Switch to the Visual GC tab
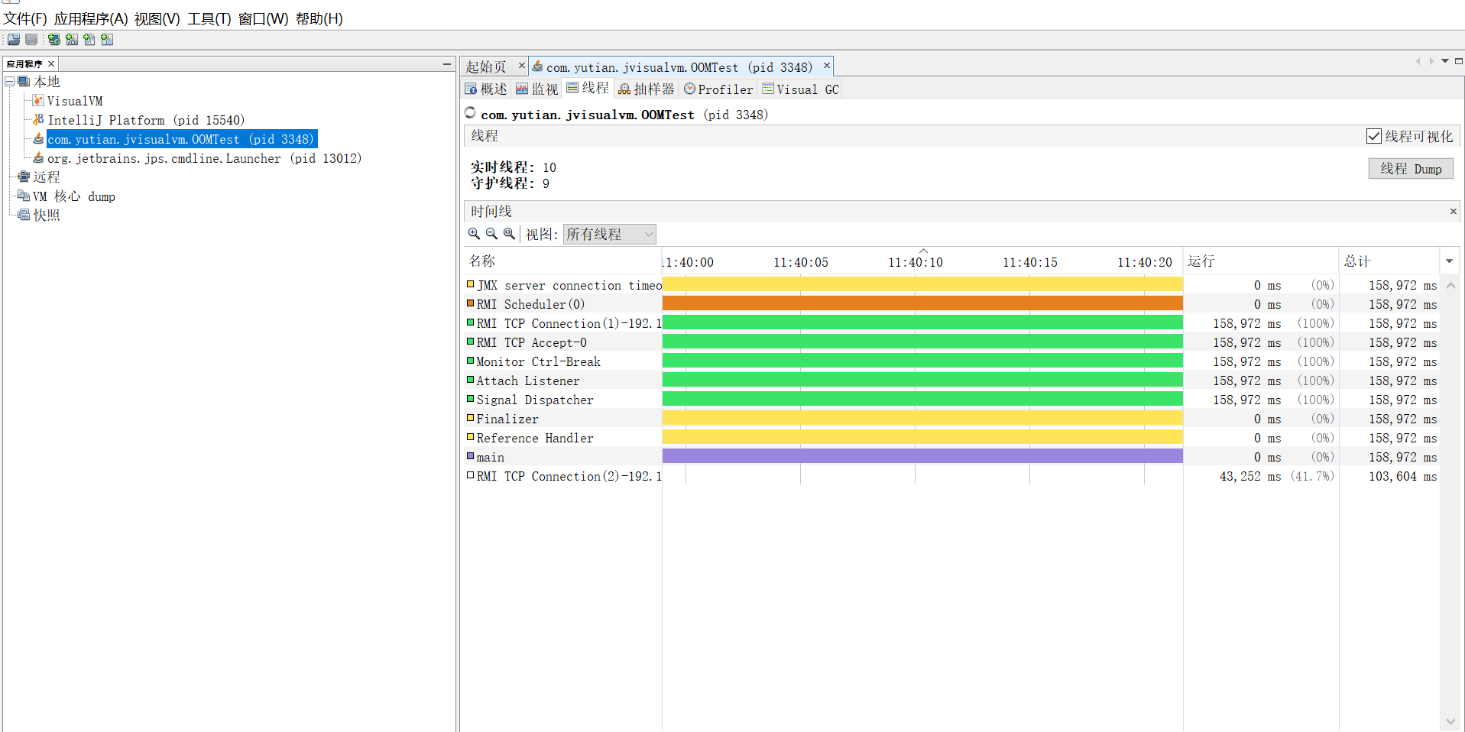This screenshot has height=732, width=1465. point(800,89)
